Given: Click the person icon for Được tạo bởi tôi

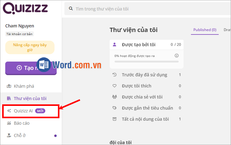Looking at the screenshot, I should 115,44.
